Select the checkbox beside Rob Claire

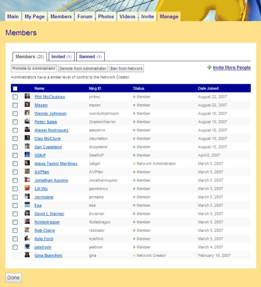click(x=15, y=230)
